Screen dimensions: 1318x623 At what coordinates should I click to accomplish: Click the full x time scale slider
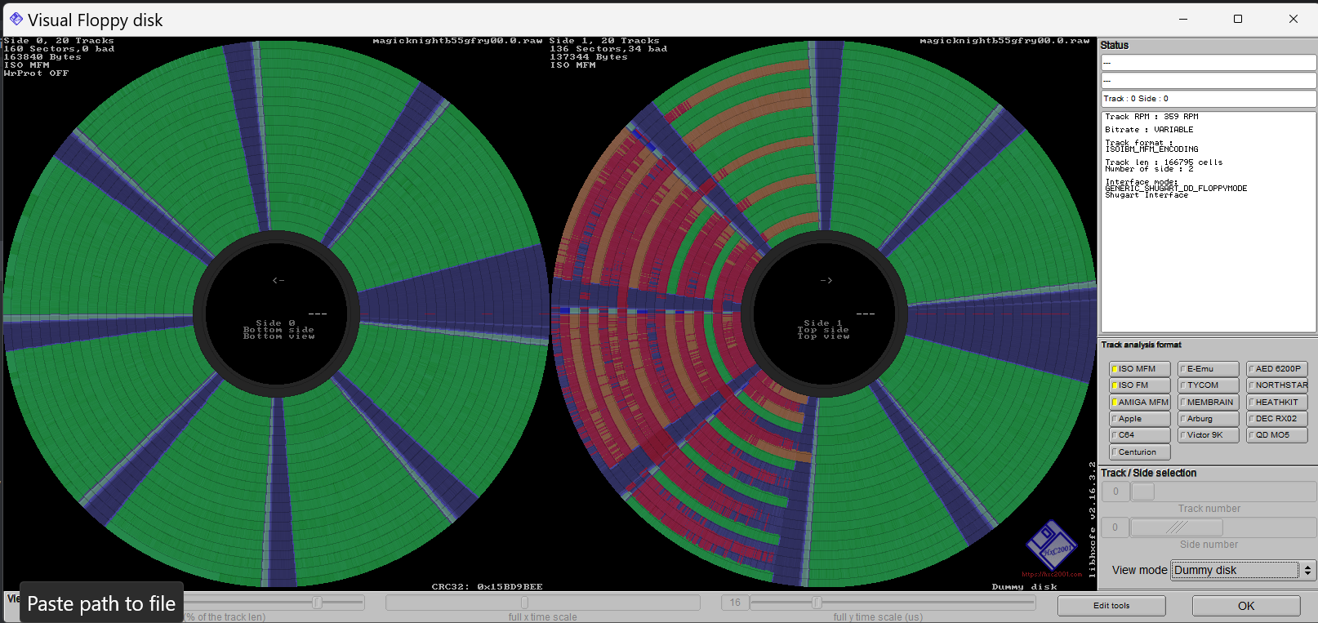pyautogui.click(x=542, y=603)
